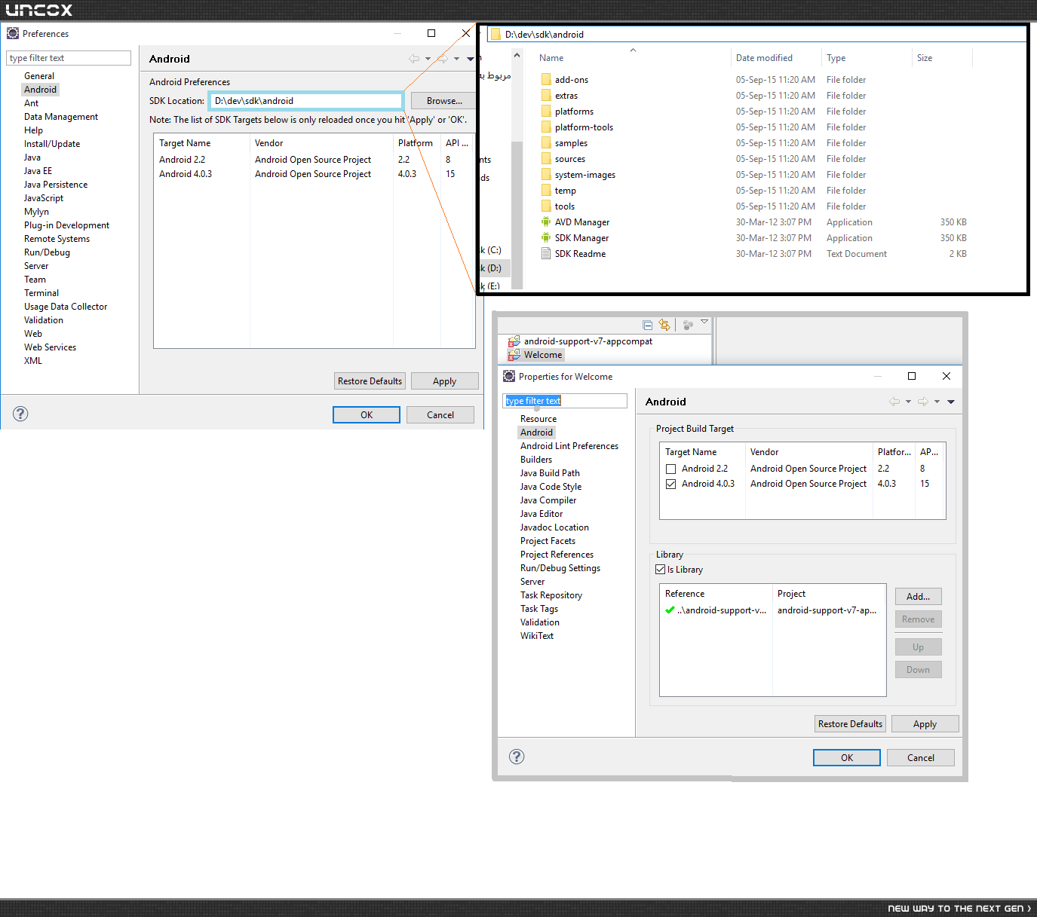The height and width of the screenshot is (917, 1037).
Task: Click the folder icon in Explorer address bar
Action: pyautogui.click(x=495, y=34)
